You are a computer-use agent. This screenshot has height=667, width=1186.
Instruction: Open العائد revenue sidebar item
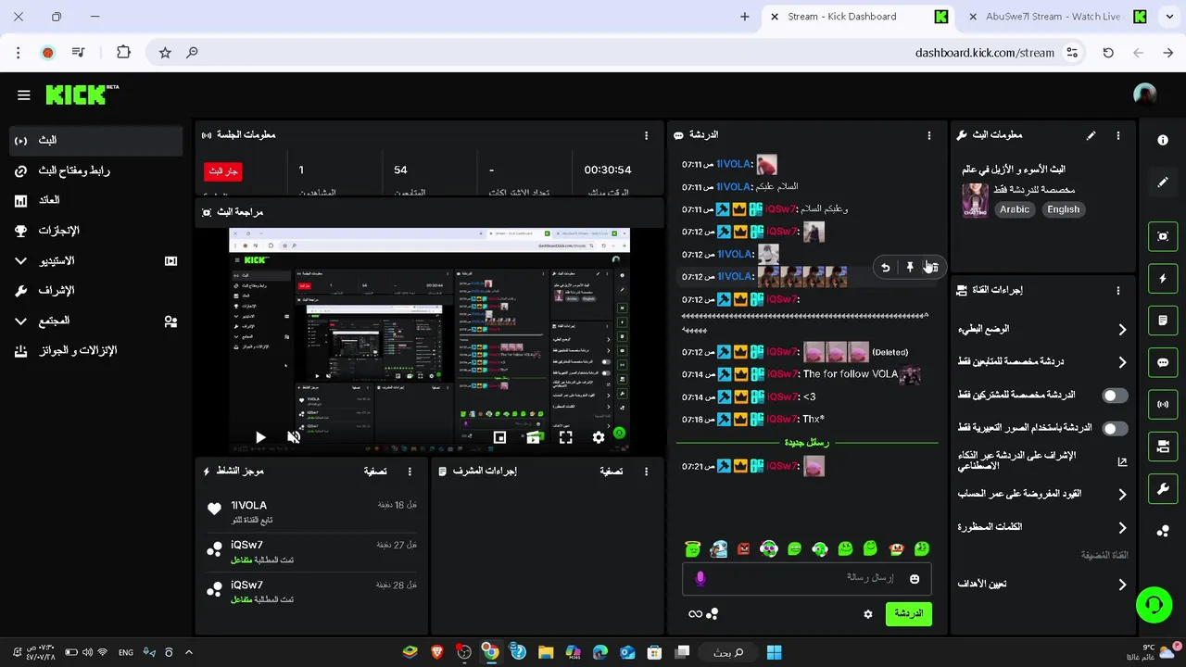[x=97, y=201]
